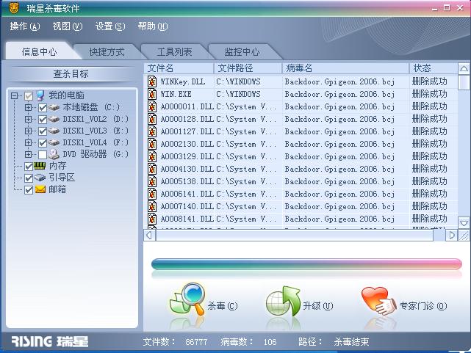Expand the 本地磁盘 (C:) node

28,107
